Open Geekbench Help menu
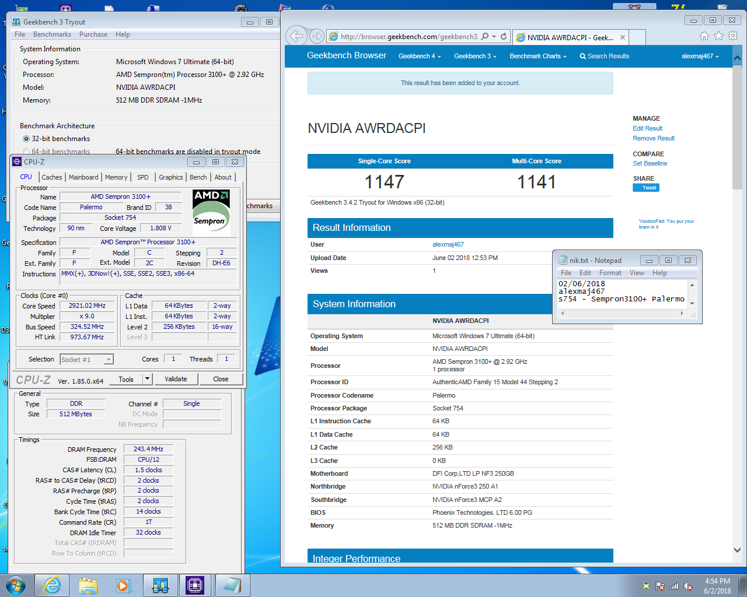Image resolution: width=747 pixels, height=597 pixels. click(123, 34)
